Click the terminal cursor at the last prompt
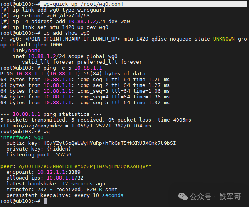This screenshot has height=207, width=249. 45,201
